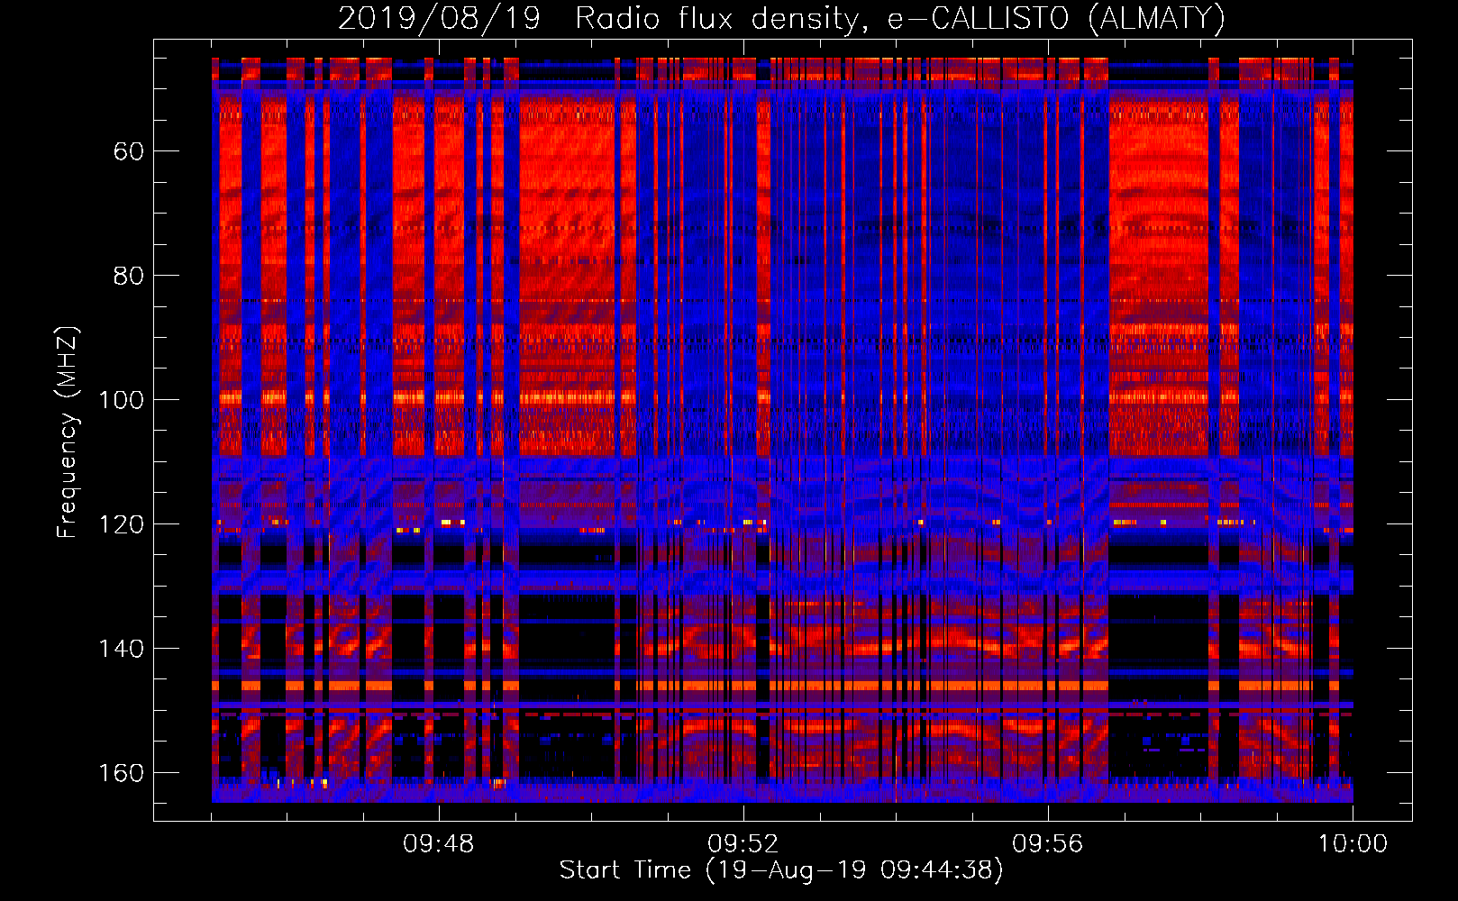Click the plot title "2019/08/19 Radio flux density, e-CALLISTO (ALMATY)"

coord(781,19)
